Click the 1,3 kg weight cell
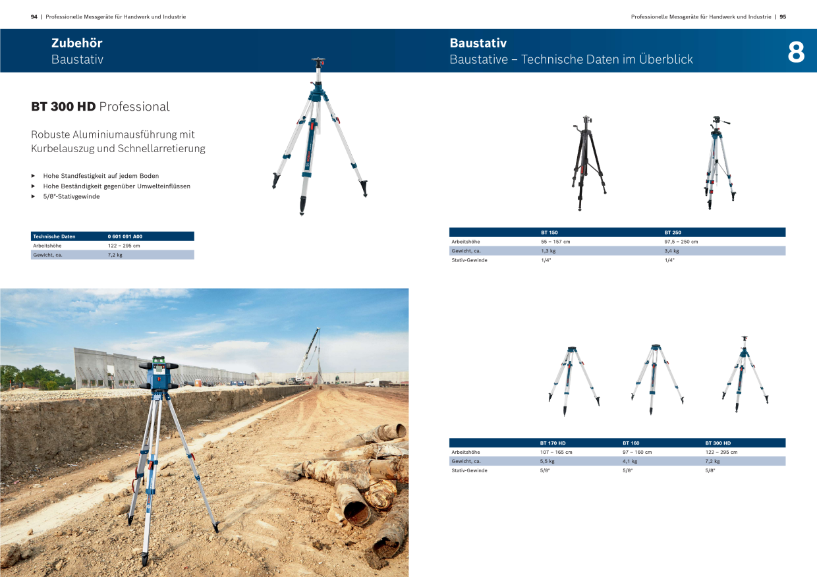Image resolution: width=817 pixels, height=577 pixels. point(548,251)
